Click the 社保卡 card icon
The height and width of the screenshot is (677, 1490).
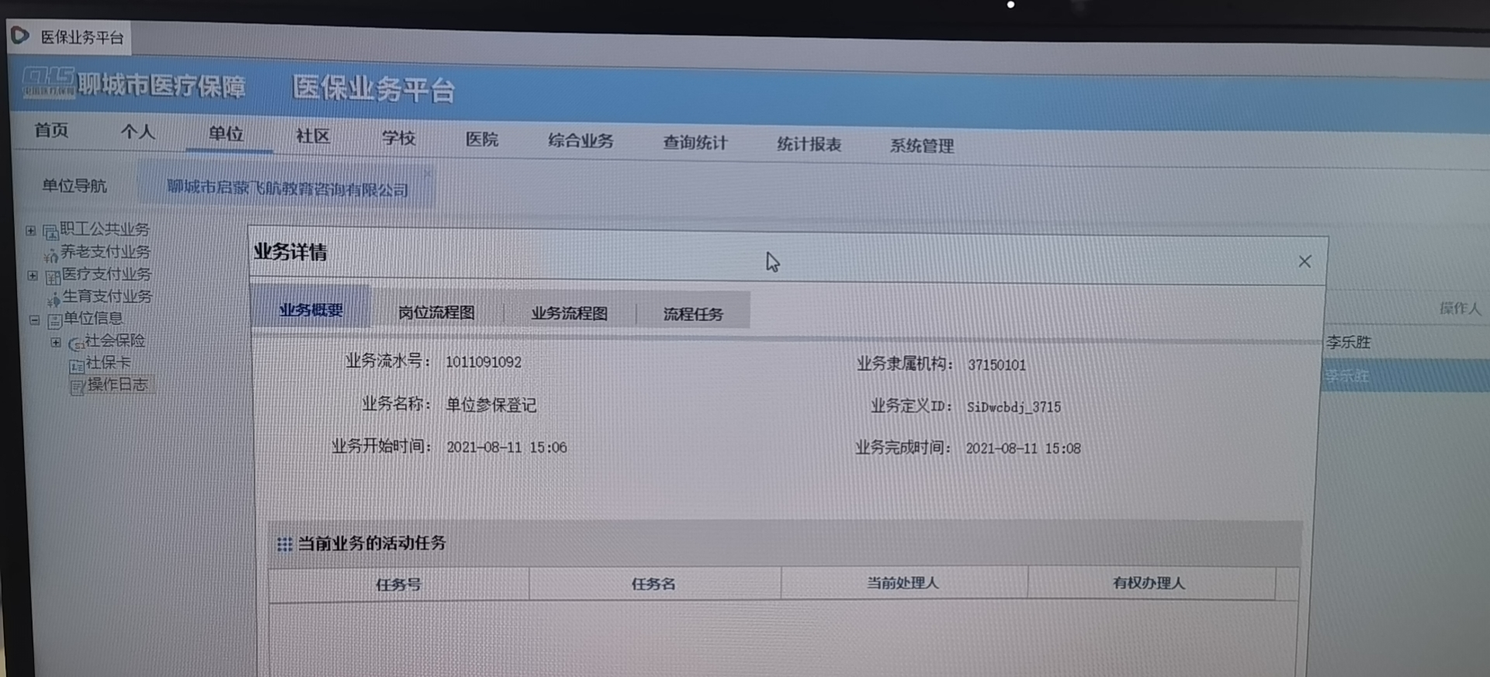(77, 365)
